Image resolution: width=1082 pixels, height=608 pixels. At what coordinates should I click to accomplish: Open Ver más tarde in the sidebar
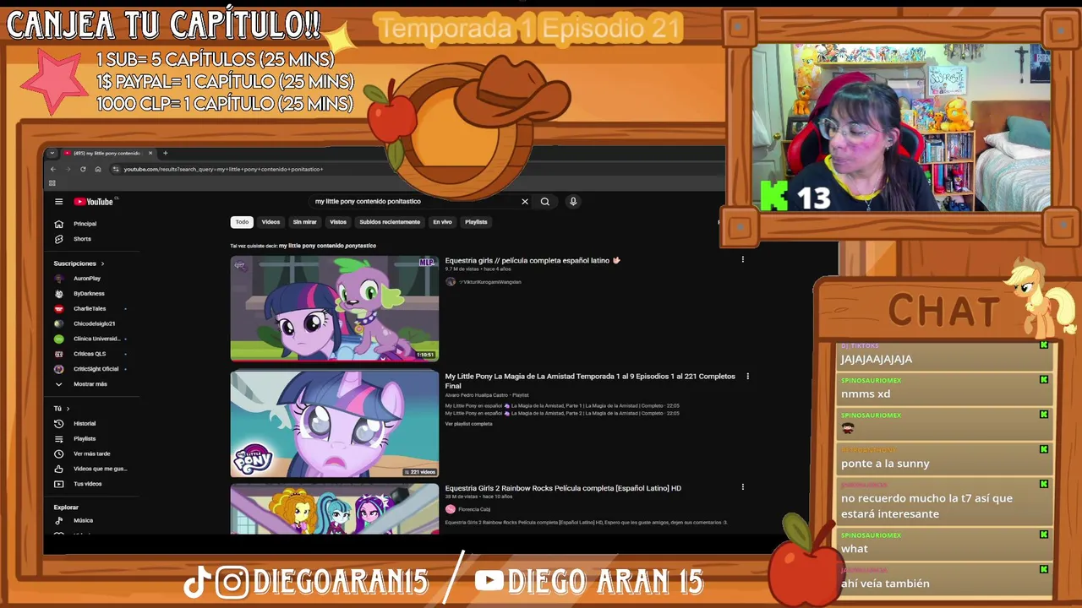91,454
